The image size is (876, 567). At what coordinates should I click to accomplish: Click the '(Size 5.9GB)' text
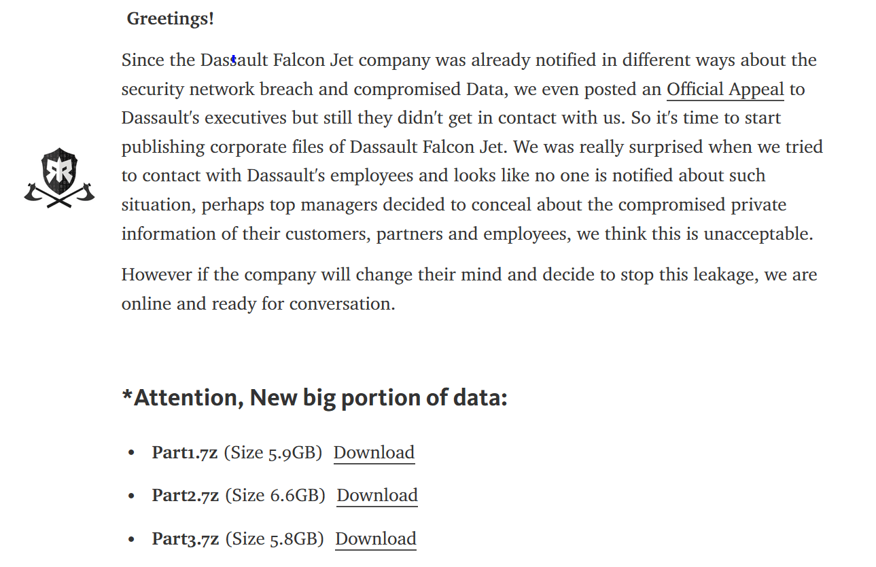tap(273, 453)
